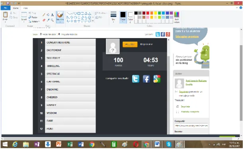The height and width of the screenshot is (149, 244).
Task: Open Opera browser from taskbar
Action: (x=136, y=144)
